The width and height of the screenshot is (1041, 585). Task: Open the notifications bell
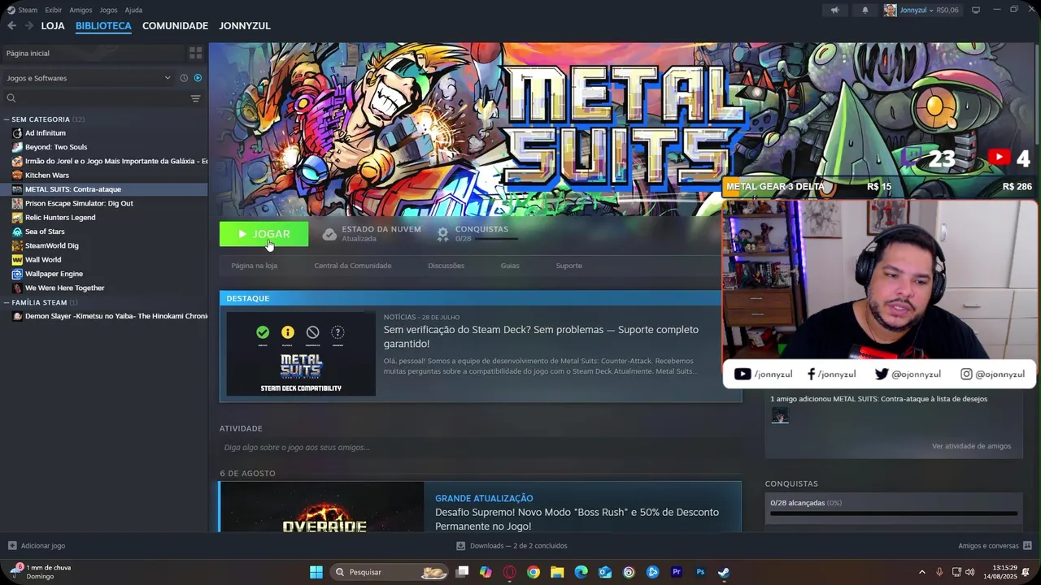tap(865, 10)
